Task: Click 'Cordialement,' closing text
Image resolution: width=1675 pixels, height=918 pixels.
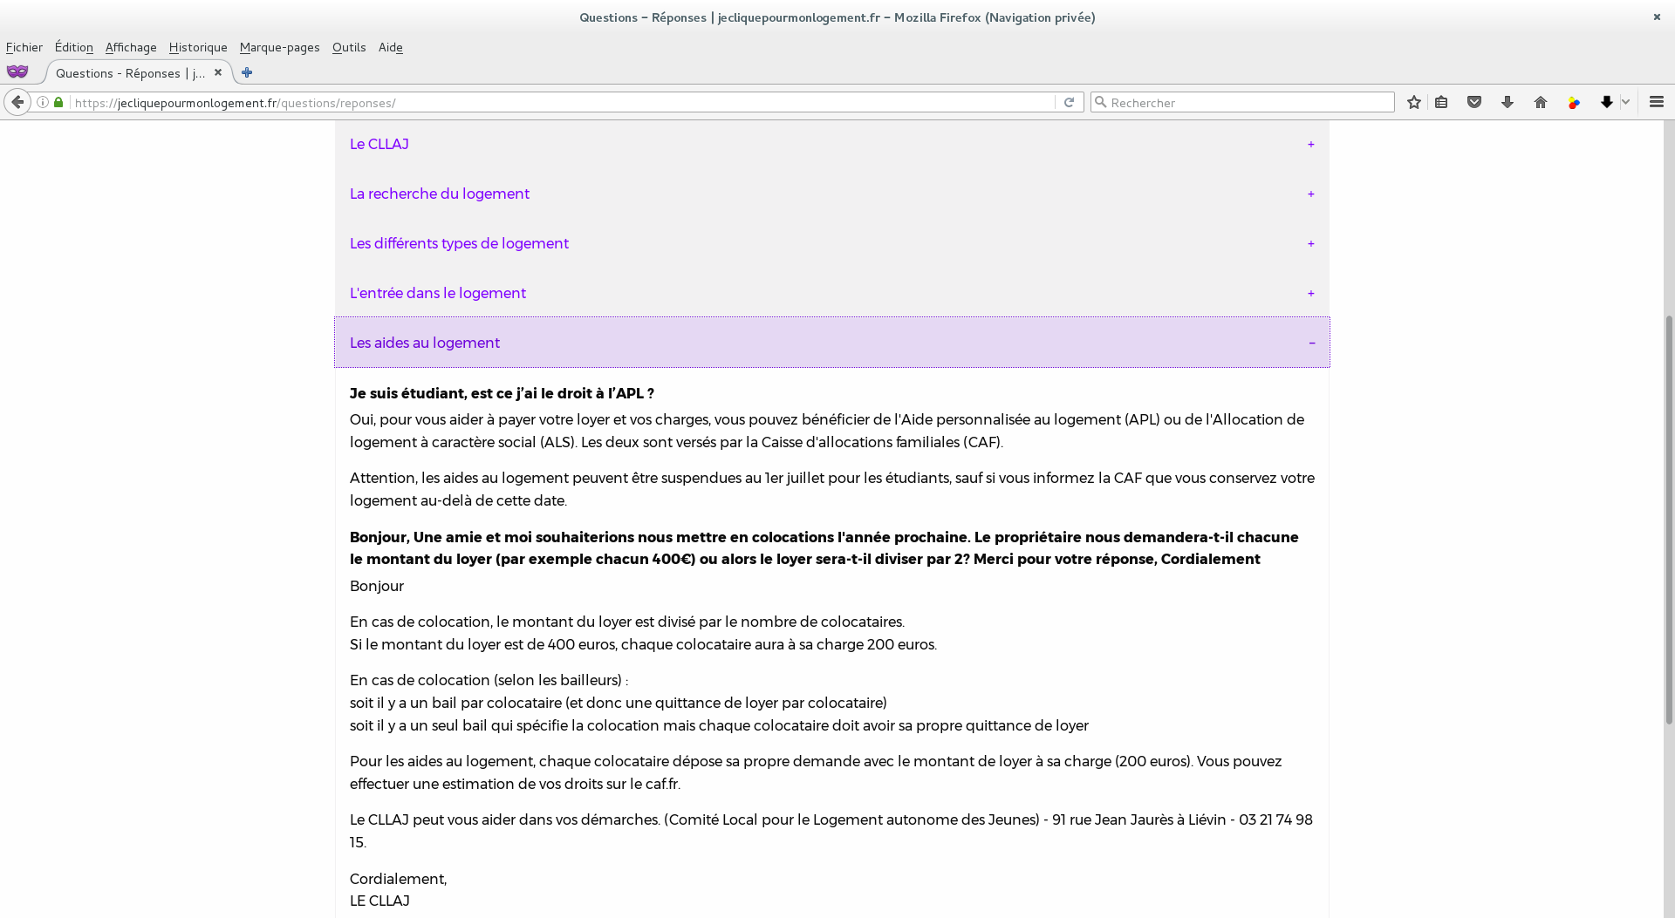Action: [x=398, y=879]
